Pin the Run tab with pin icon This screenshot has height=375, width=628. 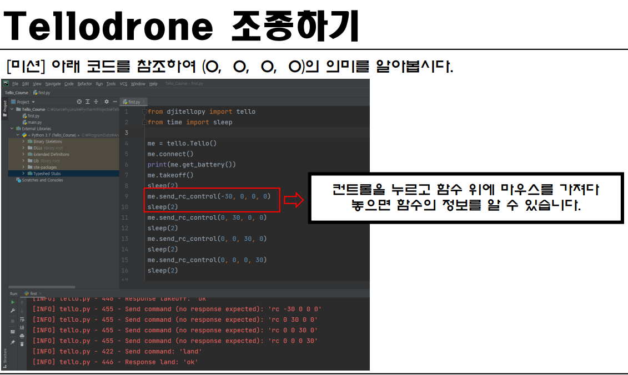click(x=13, y=342)
